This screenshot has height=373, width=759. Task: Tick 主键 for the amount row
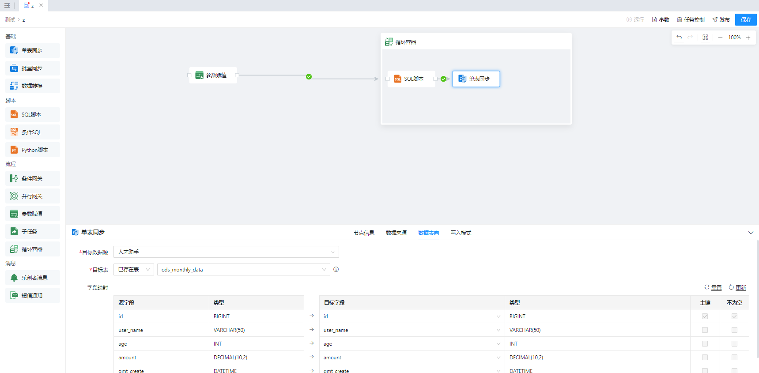pyautogui.click(x=705, y=357)
